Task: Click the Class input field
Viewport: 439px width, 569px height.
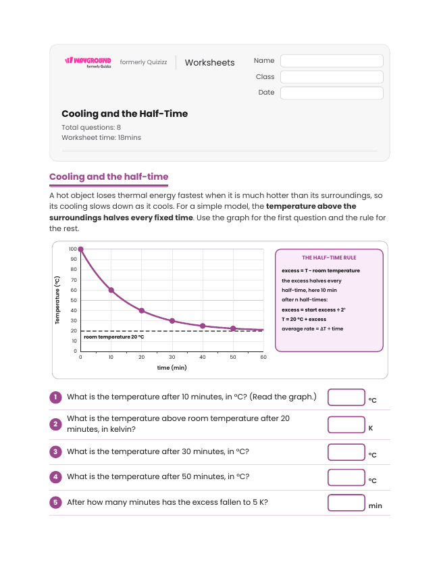Action: pyautogui.click(x=332, y=77)
